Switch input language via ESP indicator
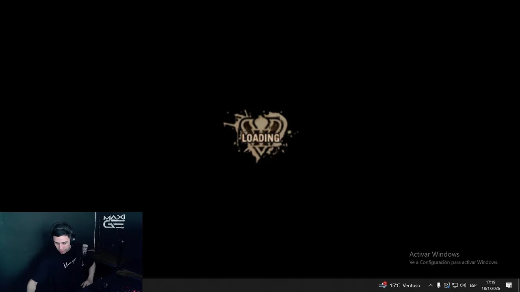 click(473, 286)
